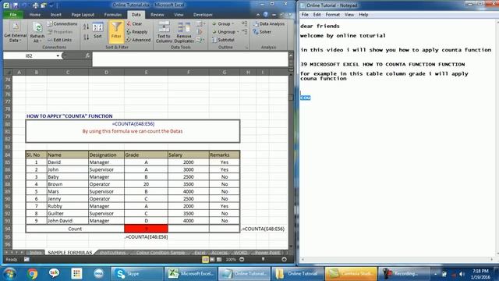Screen dimensions: 499x281
Task: Open Notepad Format menu
Action: coord(333,15)
